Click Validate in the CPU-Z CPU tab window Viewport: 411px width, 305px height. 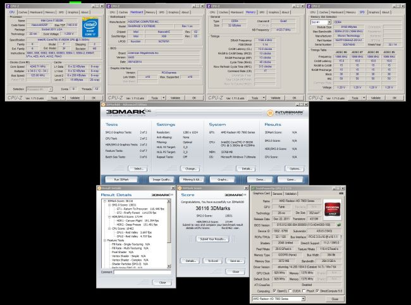pos(75,98)
